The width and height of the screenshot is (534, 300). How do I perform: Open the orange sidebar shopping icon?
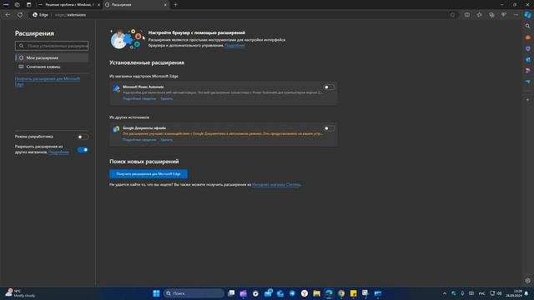(528, 37)
